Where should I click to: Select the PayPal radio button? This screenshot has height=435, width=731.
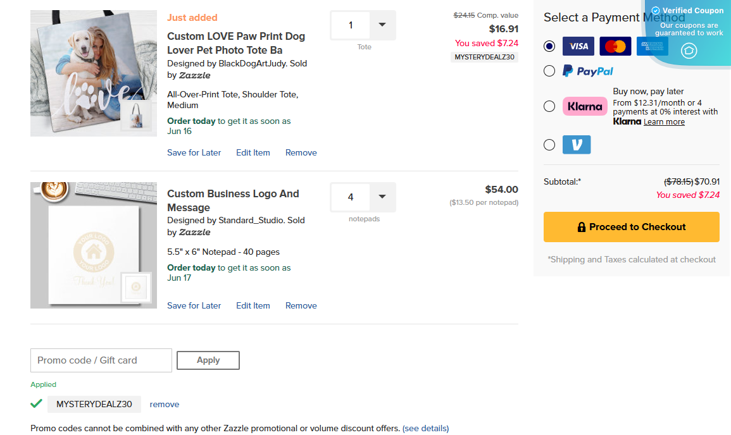tap(549, 71)
